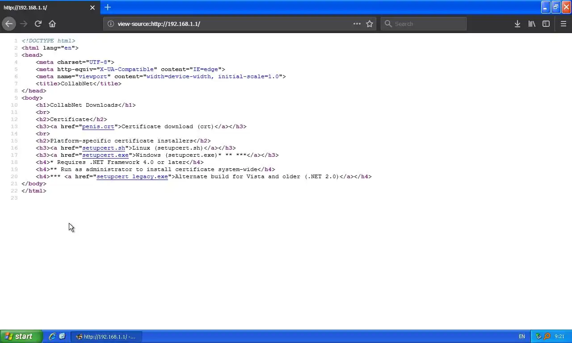Click the 9:21 taskbar clock
The image size is (572, 343).
(559, 336)
